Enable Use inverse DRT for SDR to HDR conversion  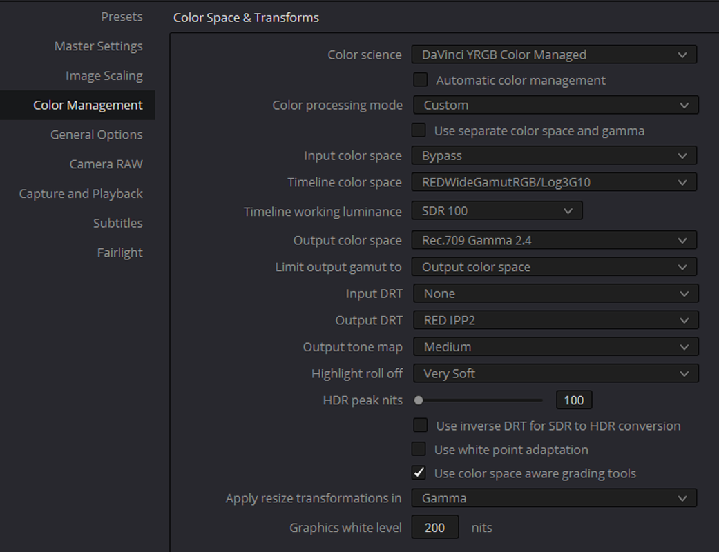pyautogui.click(x=420, y=425)
